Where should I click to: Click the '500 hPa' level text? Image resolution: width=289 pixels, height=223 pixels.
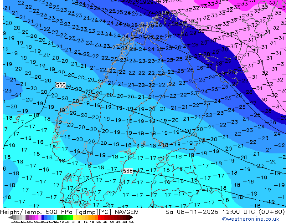tap(59, 212)
